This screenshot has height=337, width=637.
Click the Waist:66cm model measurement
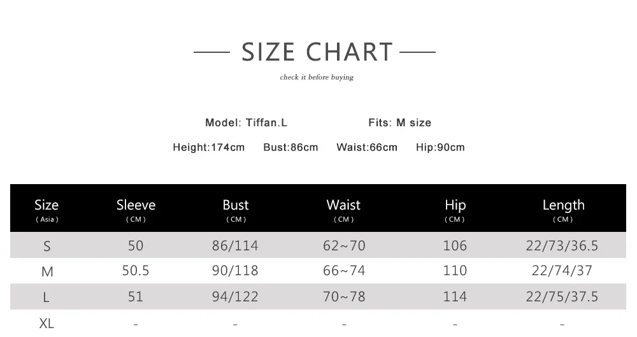(x=367, y=148)
